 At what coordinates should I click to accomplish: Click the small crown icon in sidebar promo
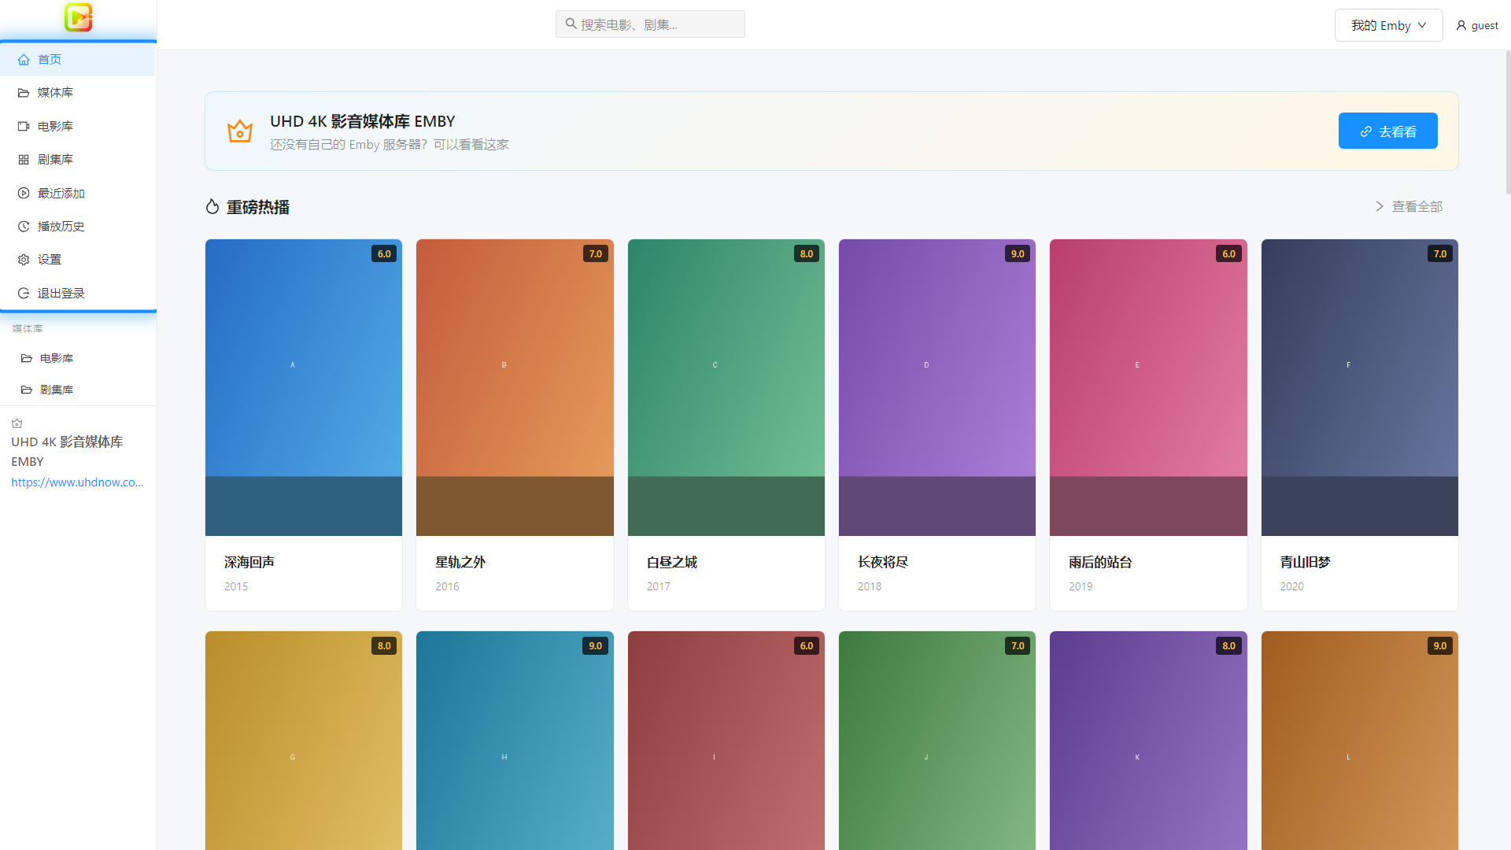17,423
